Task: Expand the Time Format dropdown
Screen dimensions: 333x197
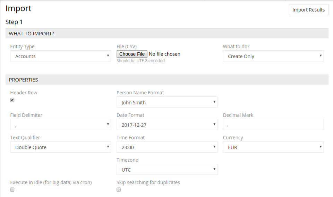Action: pos(166,147)
